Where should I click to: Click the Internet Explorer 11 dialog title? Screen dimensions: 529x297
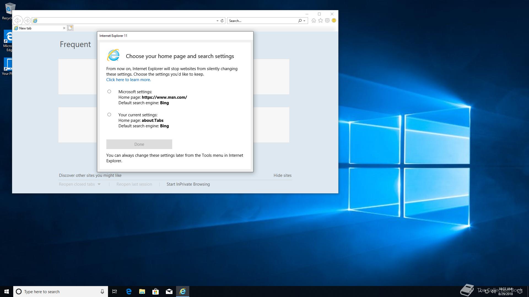coord(113,36)
